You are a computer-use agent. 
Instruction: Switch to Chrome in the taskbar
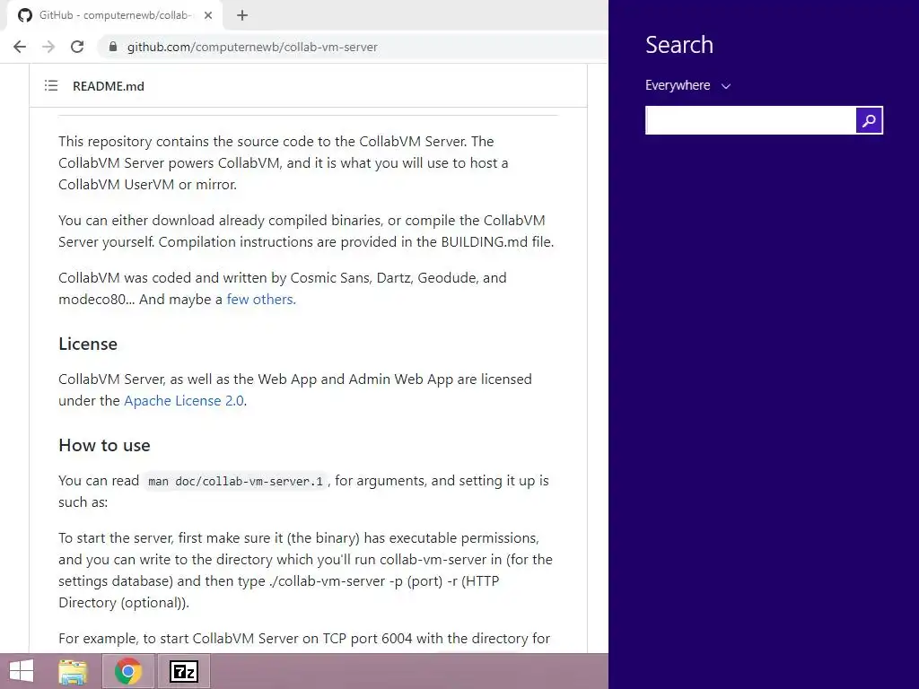[x=127, y=671]
